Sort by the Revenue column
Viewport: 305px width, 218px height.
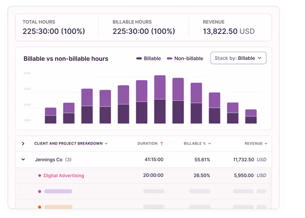pyautogui.click(x=256, y=143)
